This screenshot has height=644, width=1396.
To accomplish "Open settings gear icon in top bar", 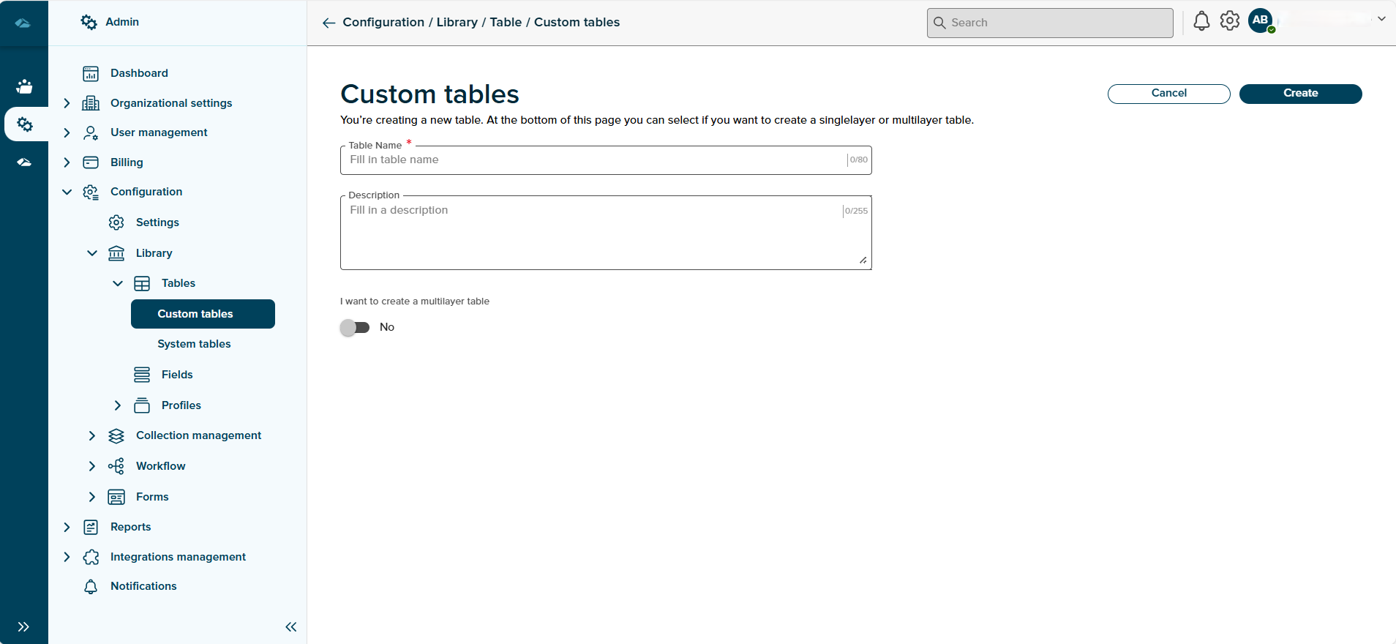I will point(1230,21).
